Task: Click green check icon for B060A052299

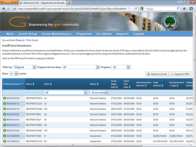Action: point(5,131)
